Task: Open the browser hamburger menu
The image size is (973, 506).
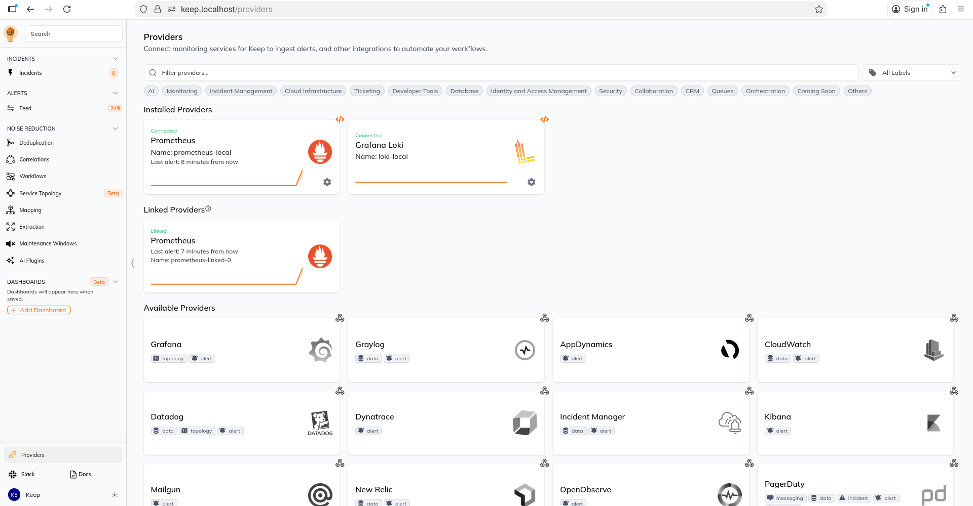Action: click(961, 9)
